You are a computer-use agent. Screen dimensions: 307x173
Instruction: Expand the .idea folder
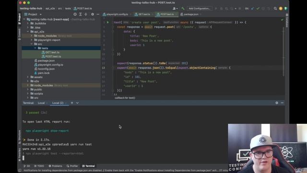click(x=28, y=28)
